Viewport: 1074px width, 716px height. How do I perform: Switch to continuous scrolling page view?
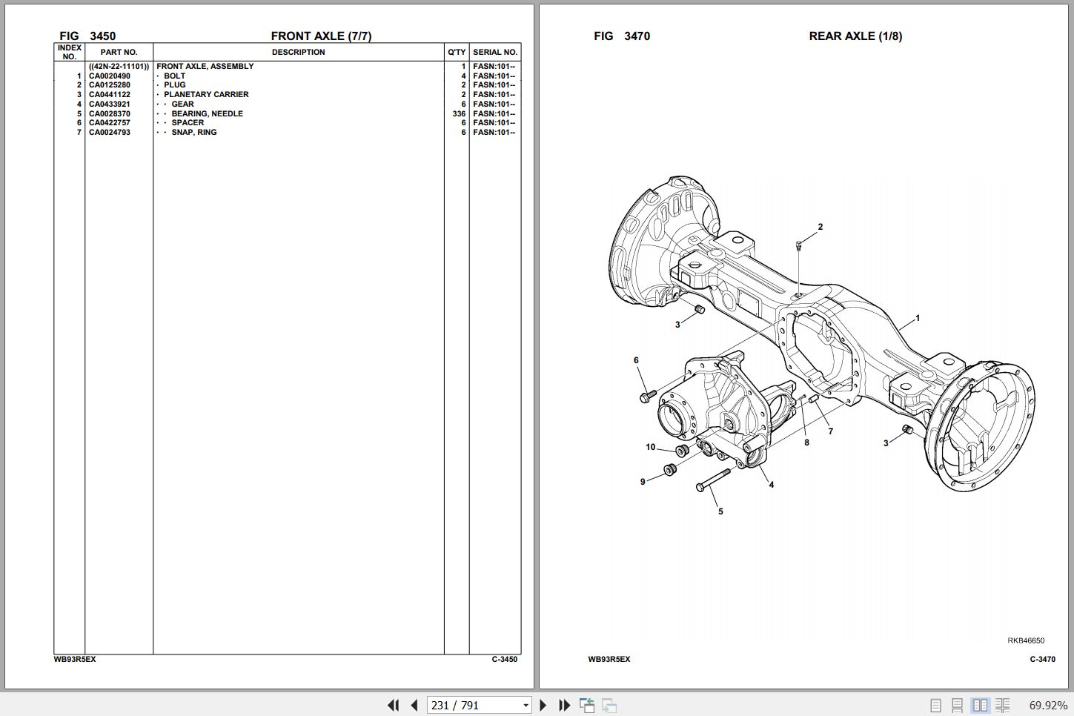pyautogui.click(x=958, y=705)
